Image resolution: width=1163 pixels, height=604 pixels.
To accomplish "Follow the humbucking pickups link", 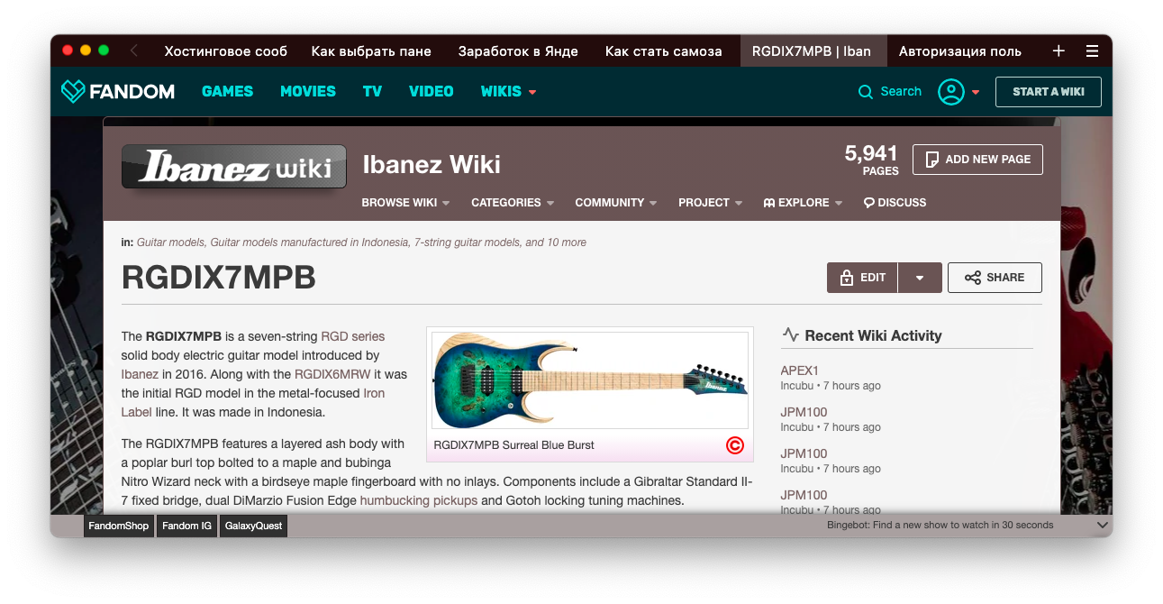I will (x=419, y=500).
